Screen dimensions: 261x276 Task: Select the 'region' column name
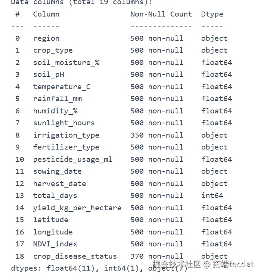(x=46, y=38)
